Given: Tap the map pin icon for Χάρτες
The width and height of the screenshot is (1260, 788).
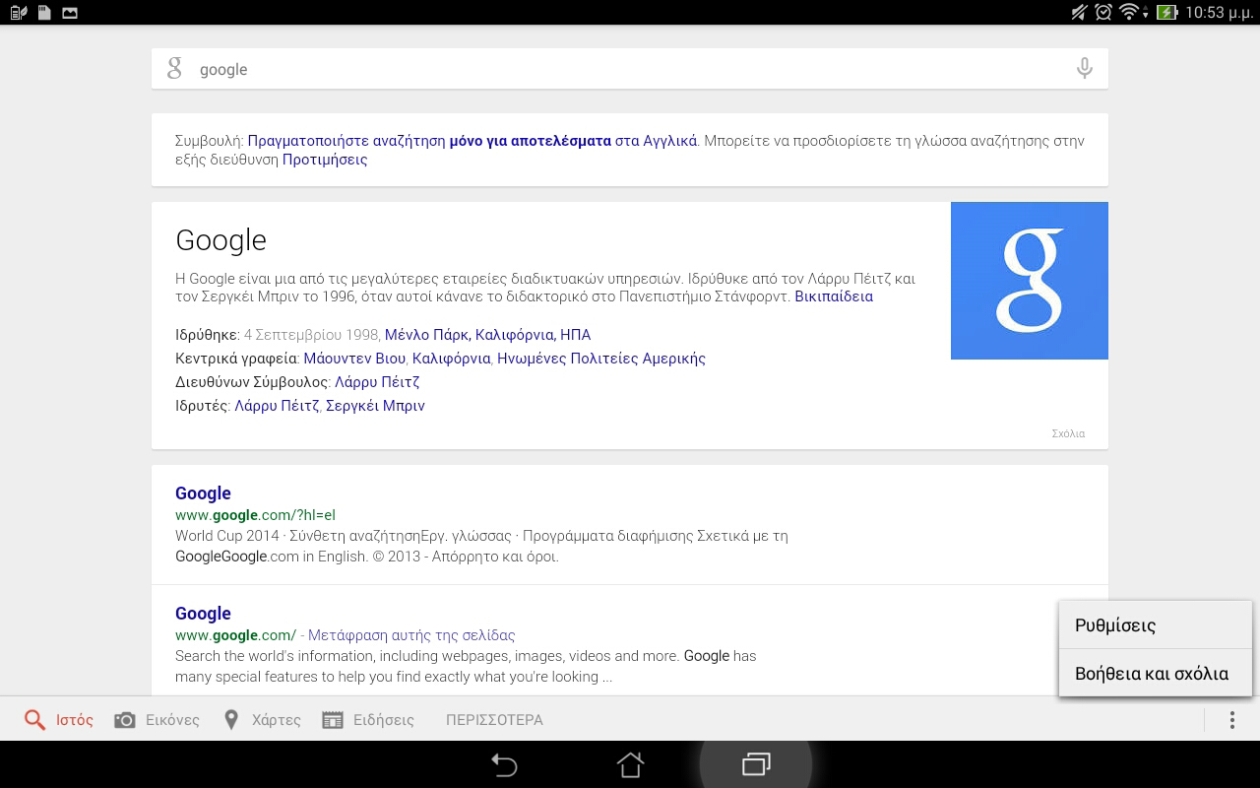Looking at the screenshot, I should pos(231,720).
